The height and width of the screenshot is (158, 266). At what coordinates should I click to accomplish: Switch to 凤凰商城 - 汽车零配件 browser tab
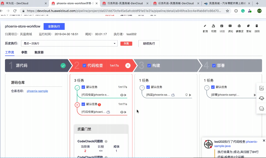(x=227, y=3)
